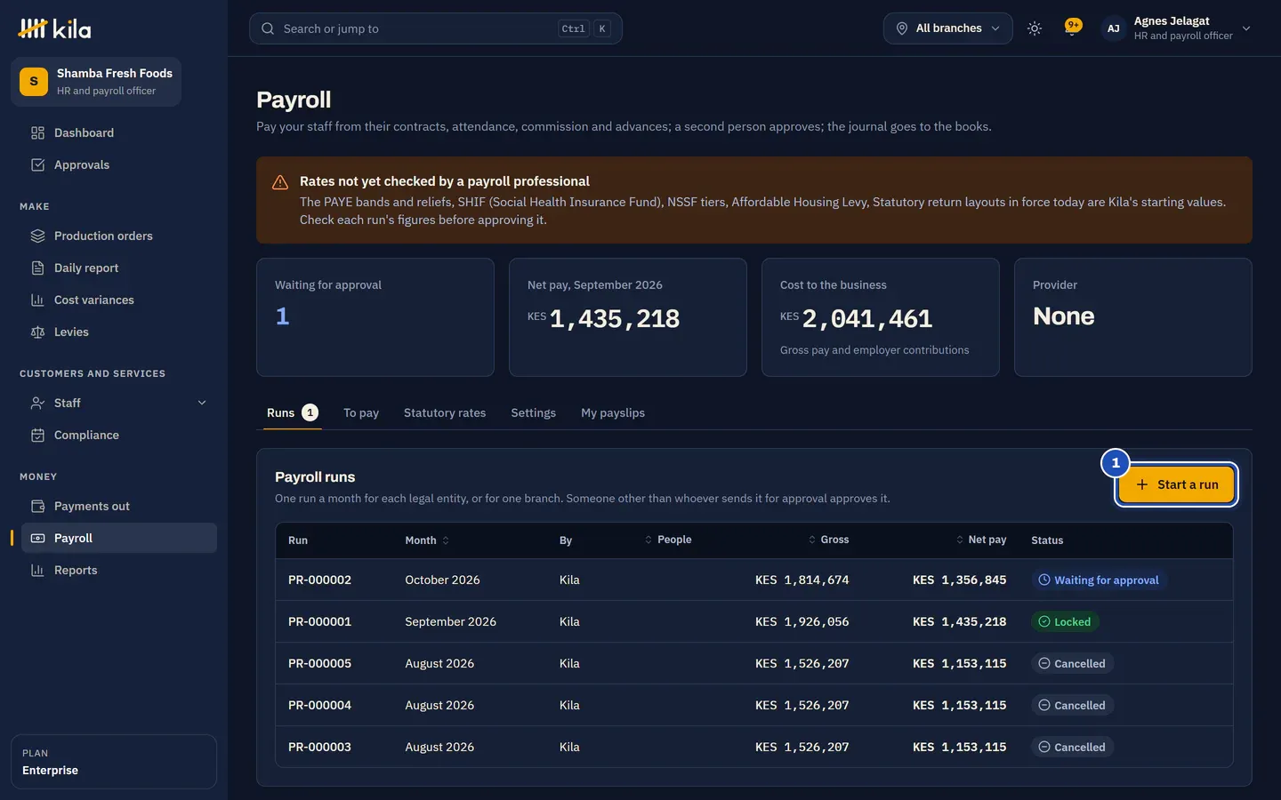Image resolution: width=1281 pixels, height=800 pixels.
Task: Click the Locked status badge for PR-000001
Action: 1065,621
